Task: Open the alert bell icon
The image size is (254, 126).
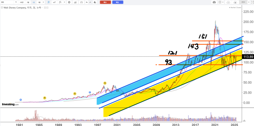Action: [x=95, y=2]
